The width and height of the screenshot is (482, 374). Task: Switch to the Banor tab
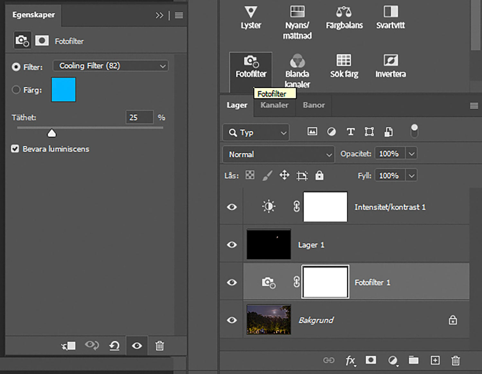(x=314, y=105)
